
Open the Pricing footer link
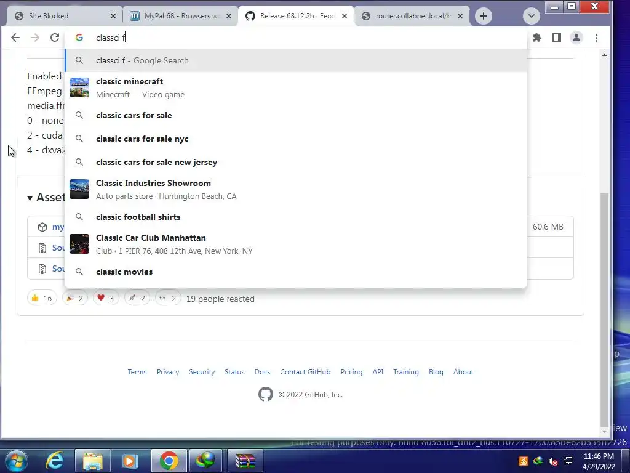click(351, 372)
